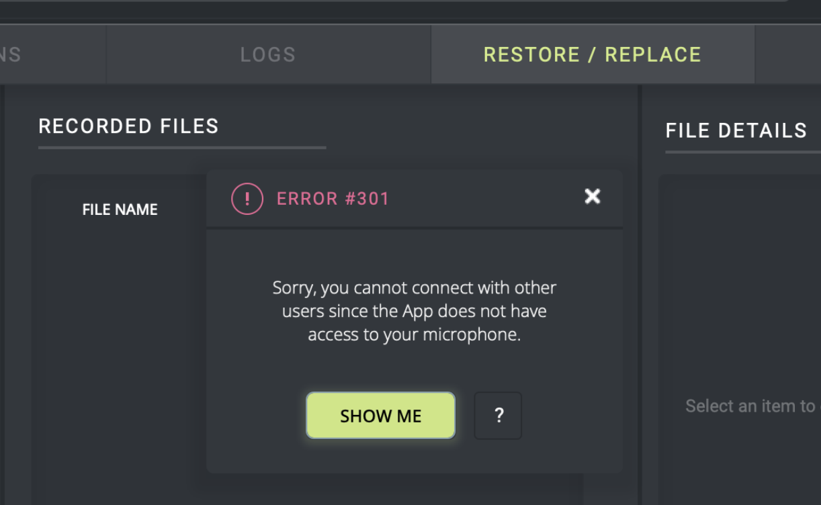This screenshot has width=821, height=505.
Task: Click the FILE DETAILS heading
Action: 736,130
